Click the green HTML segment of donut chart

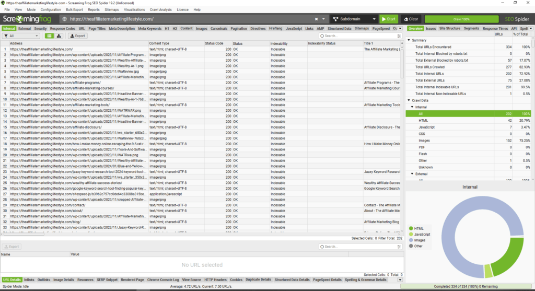tap(510, 256)
